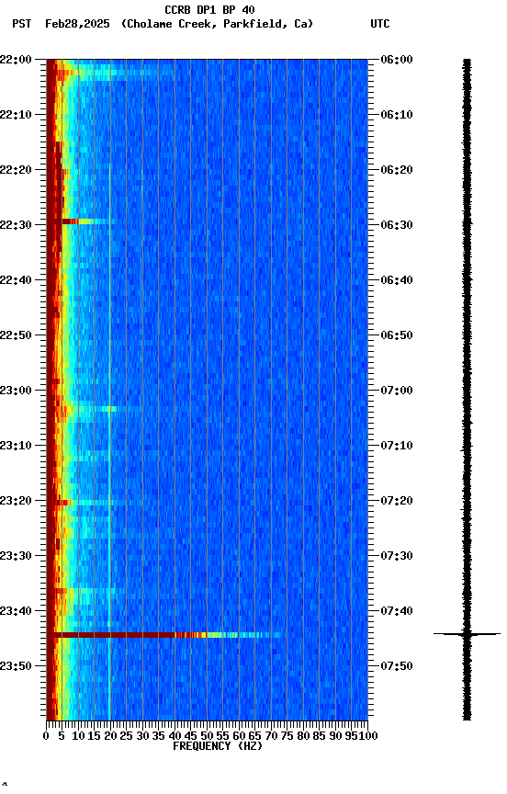Click the short red burst at 22:29
507x794 pixels.
tap(71, 221)
